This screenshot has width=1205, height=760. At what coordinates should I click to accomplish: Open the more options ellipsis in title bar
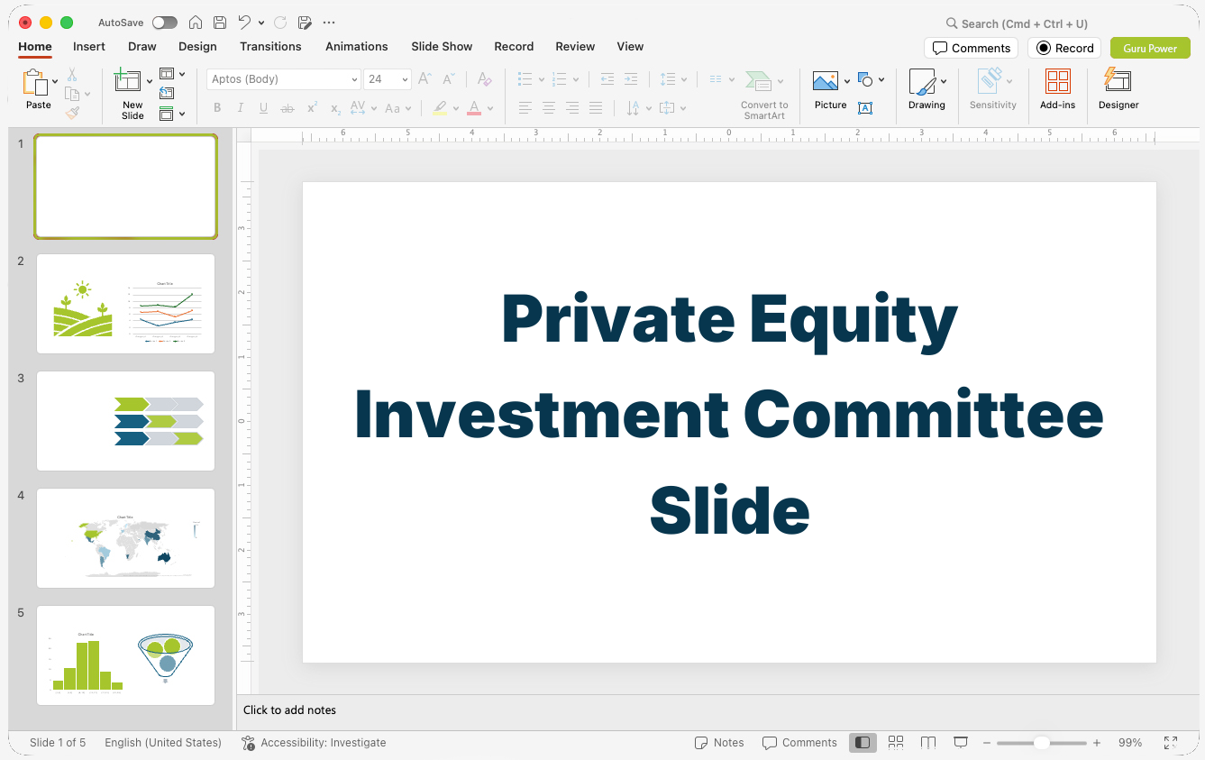(x=329, y=23)
